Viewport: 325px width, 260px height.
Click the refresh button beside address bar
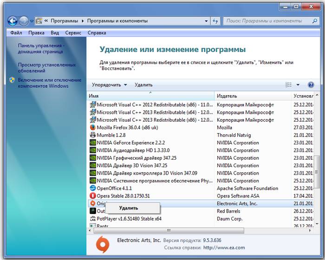point(215,21)
